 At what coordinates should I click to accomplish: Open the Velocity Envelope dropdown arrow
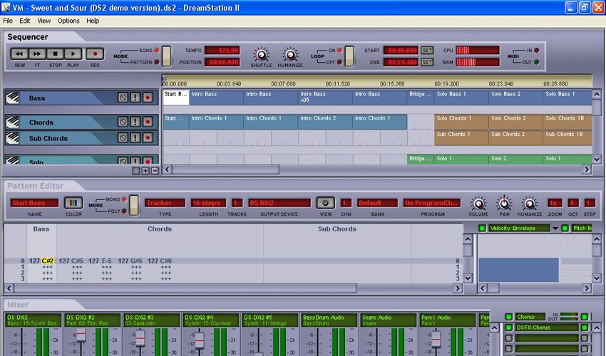[555, 228]
